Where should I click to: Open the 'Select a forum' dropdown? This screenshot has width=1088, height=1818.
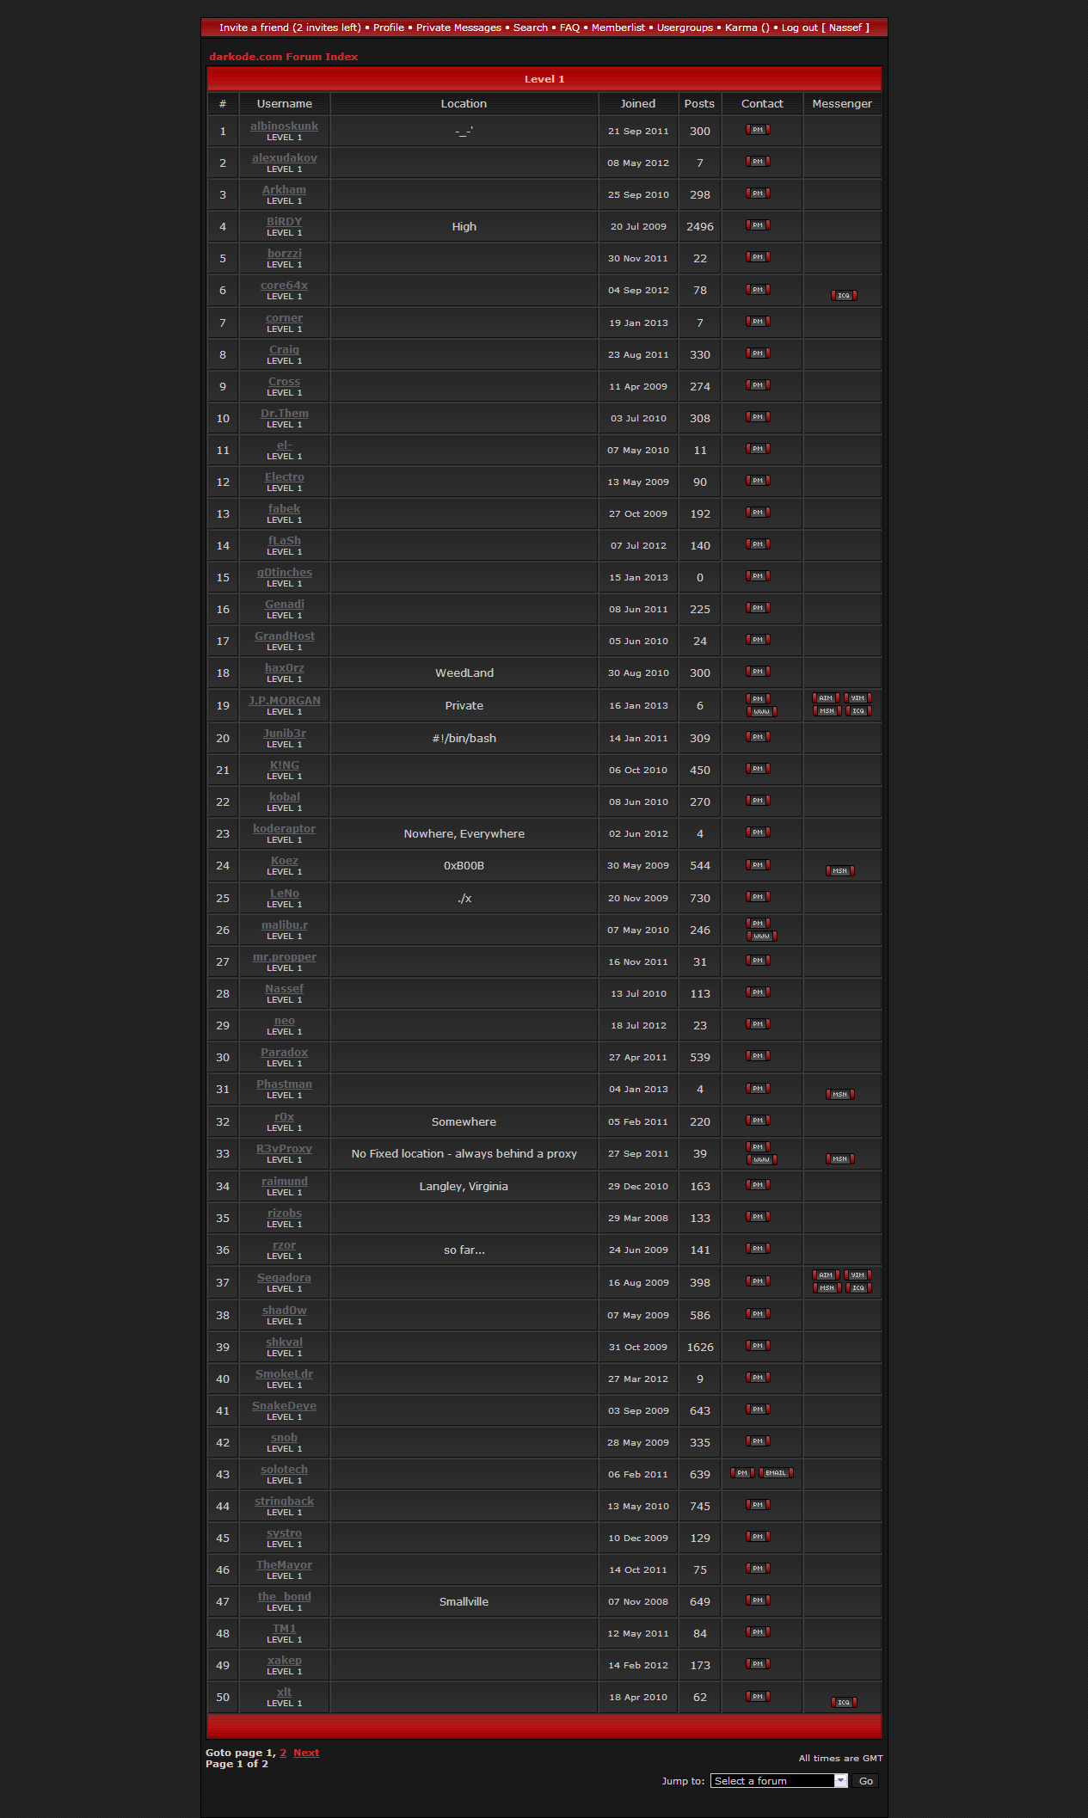pos(779,1781)
